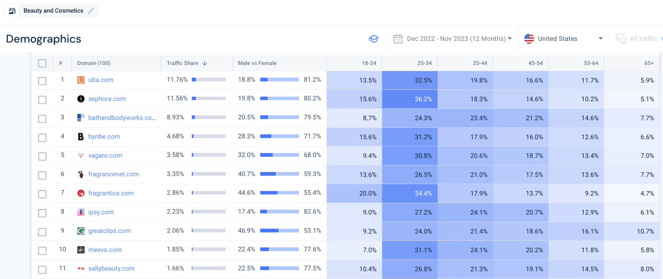Viewport: 663px width, 279px height.
Task: Toggle the select-all checkbox in the header
Action: coord(42,63)
